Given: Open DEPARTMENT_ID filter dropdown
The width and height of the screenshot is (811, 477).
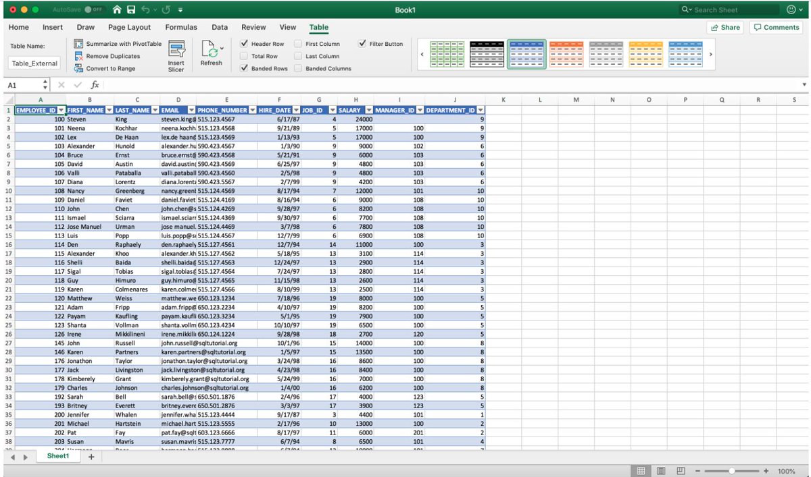Looking at the screenshot, I should click(x=481, y=110).
